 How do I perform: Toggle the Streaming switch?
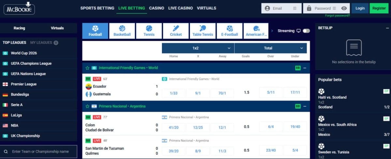coord(306,31)
